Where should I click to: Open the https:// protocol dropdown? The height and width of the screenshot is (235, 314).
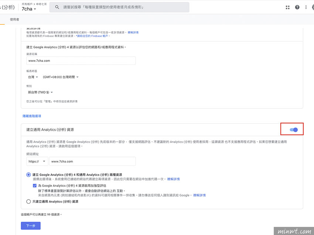37,161
